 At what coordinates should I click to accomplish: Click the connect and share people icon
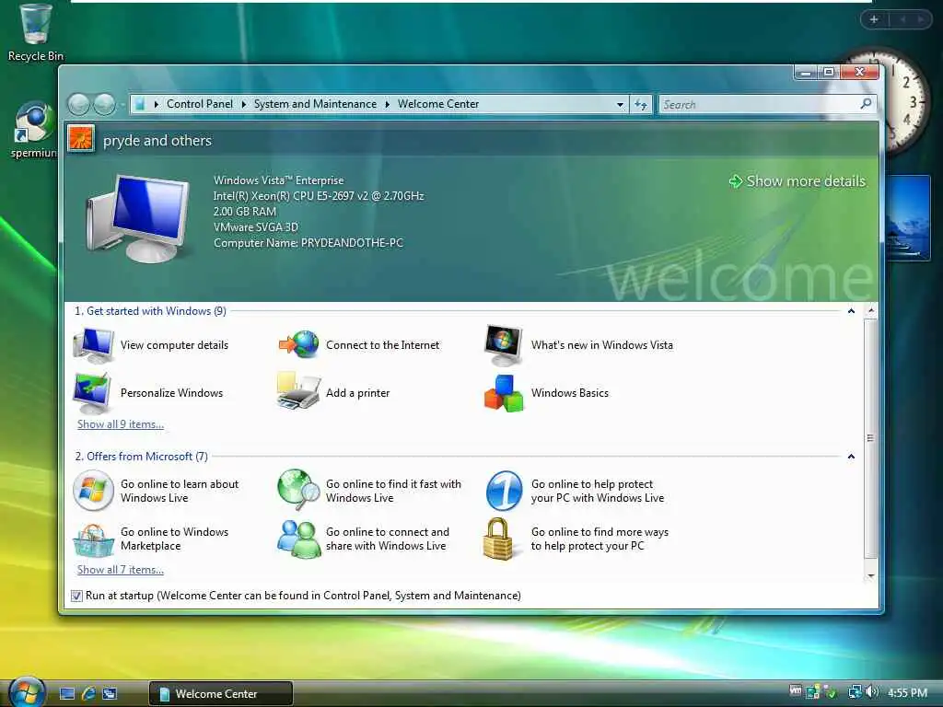(299, 539)
